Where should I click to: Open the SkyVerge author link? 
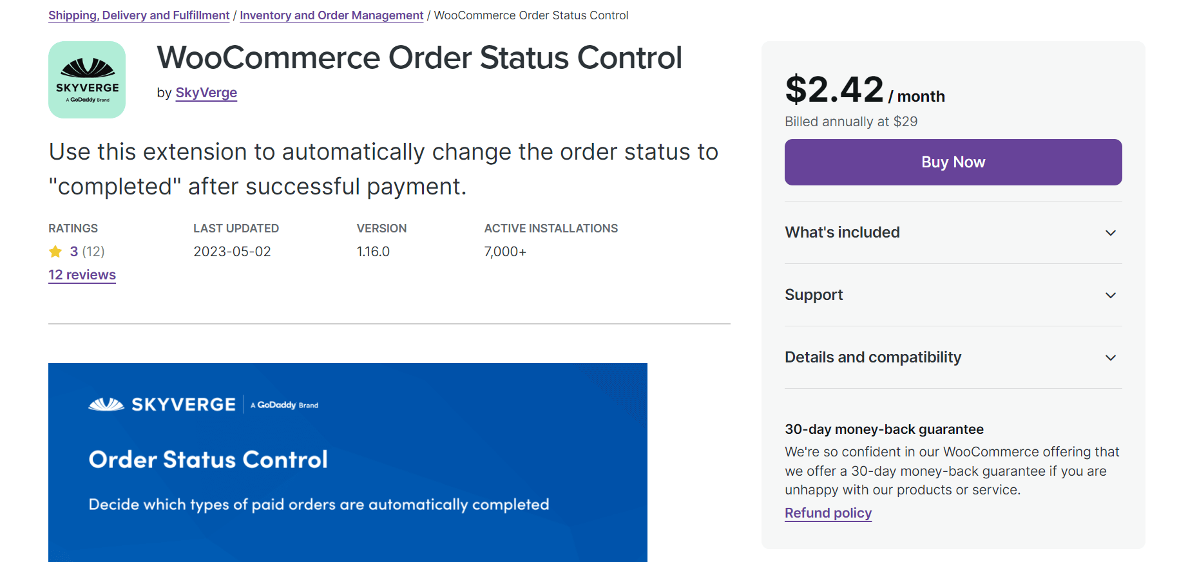click(x=206, y=93)
